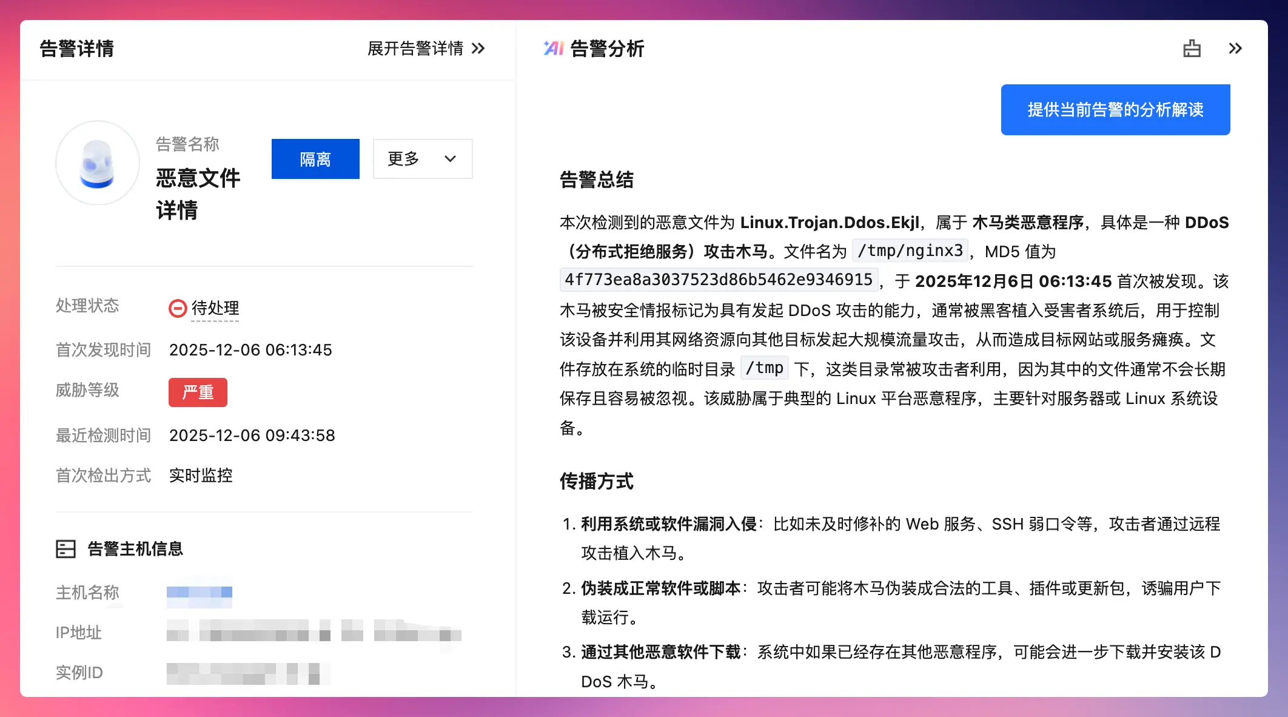Open the 更多 dropdown menu
The height and width of the screenshot is (717, 1288).
click(423, 159)
